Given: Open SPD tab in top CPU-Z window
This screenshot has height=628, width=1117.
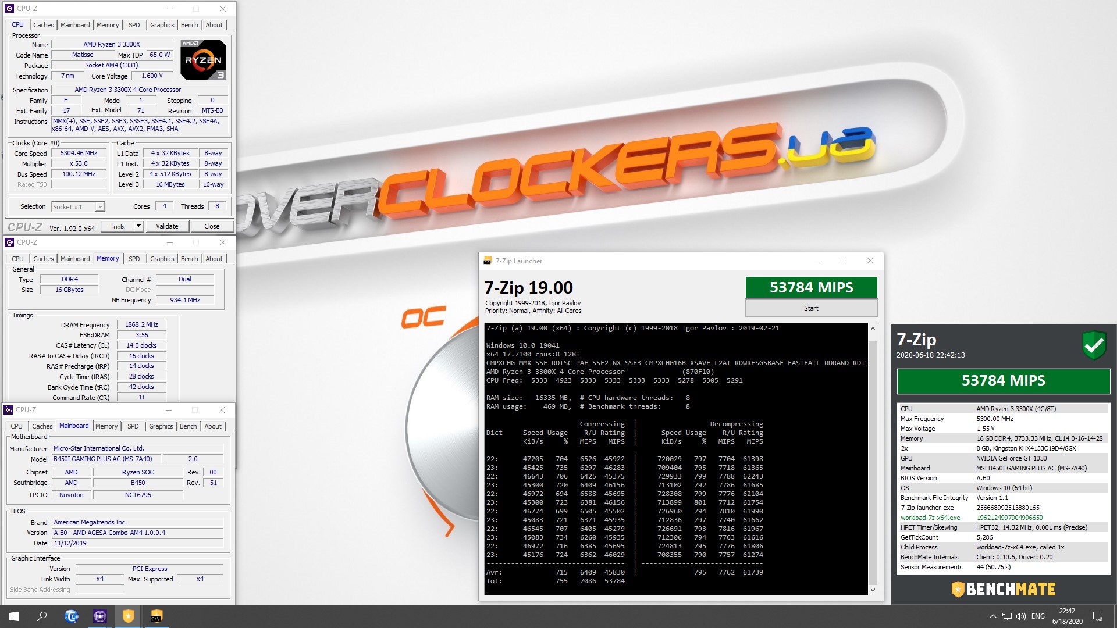Looking at the screenshot, I should pyautogui.click(x=134, y=25).
